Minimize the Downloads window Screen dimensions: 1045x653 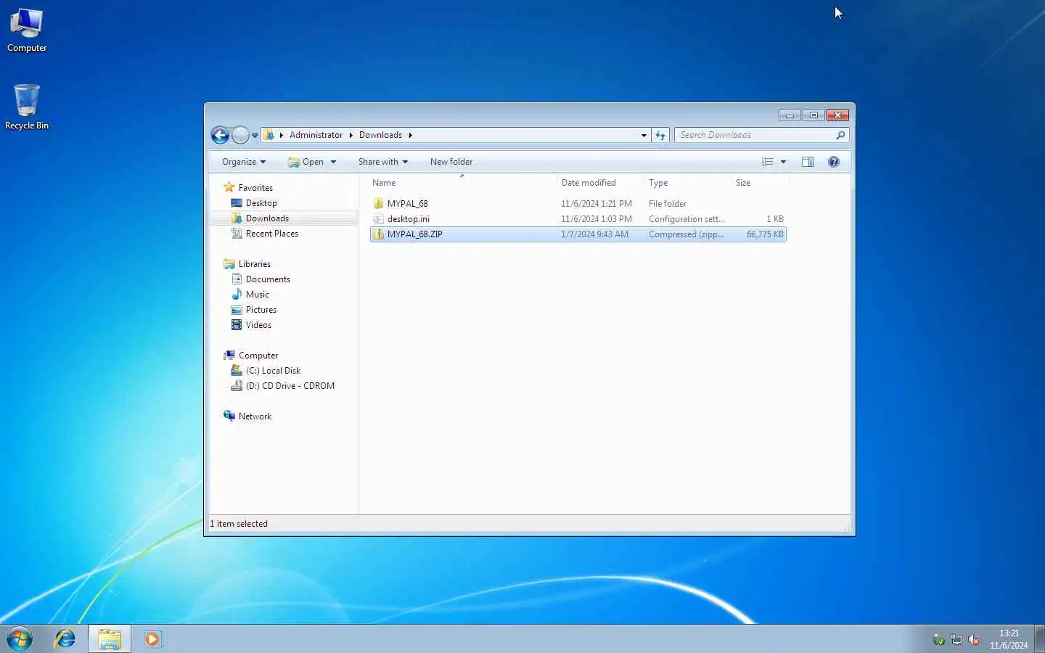tap(790, 115)
